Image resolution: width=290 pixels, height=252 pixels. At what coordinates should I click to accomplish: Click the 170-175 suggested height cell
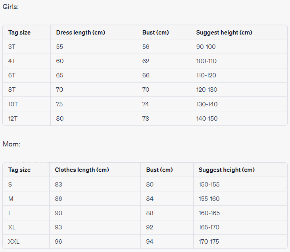tap(209, 242)
